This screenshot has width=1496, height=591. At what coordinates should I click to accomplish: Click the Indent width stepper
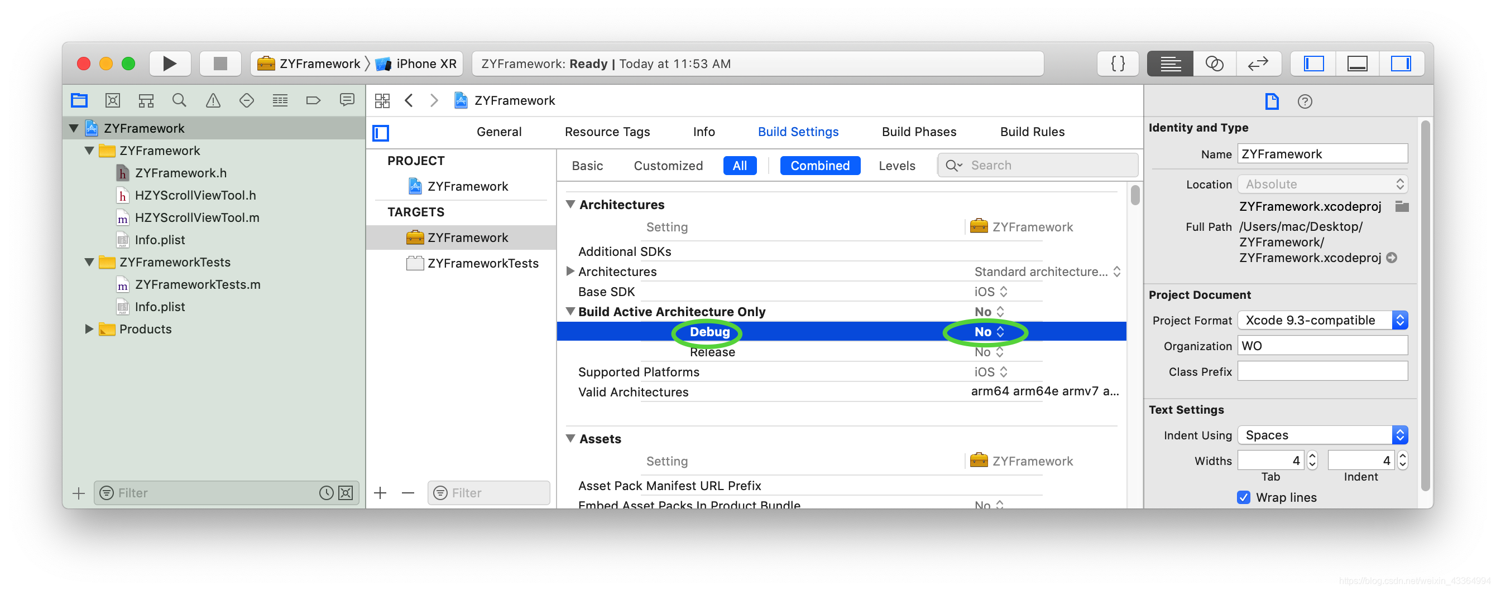coord(1402,461)
